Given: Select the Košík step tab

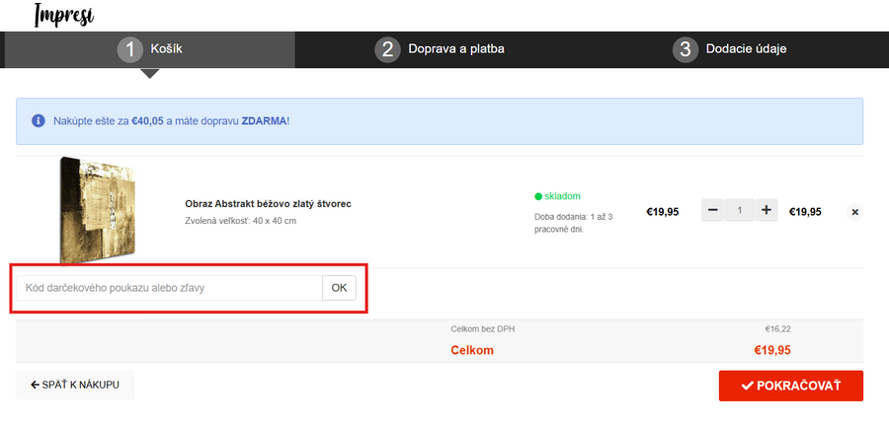Looking at the screenshot, I should 150,49.
